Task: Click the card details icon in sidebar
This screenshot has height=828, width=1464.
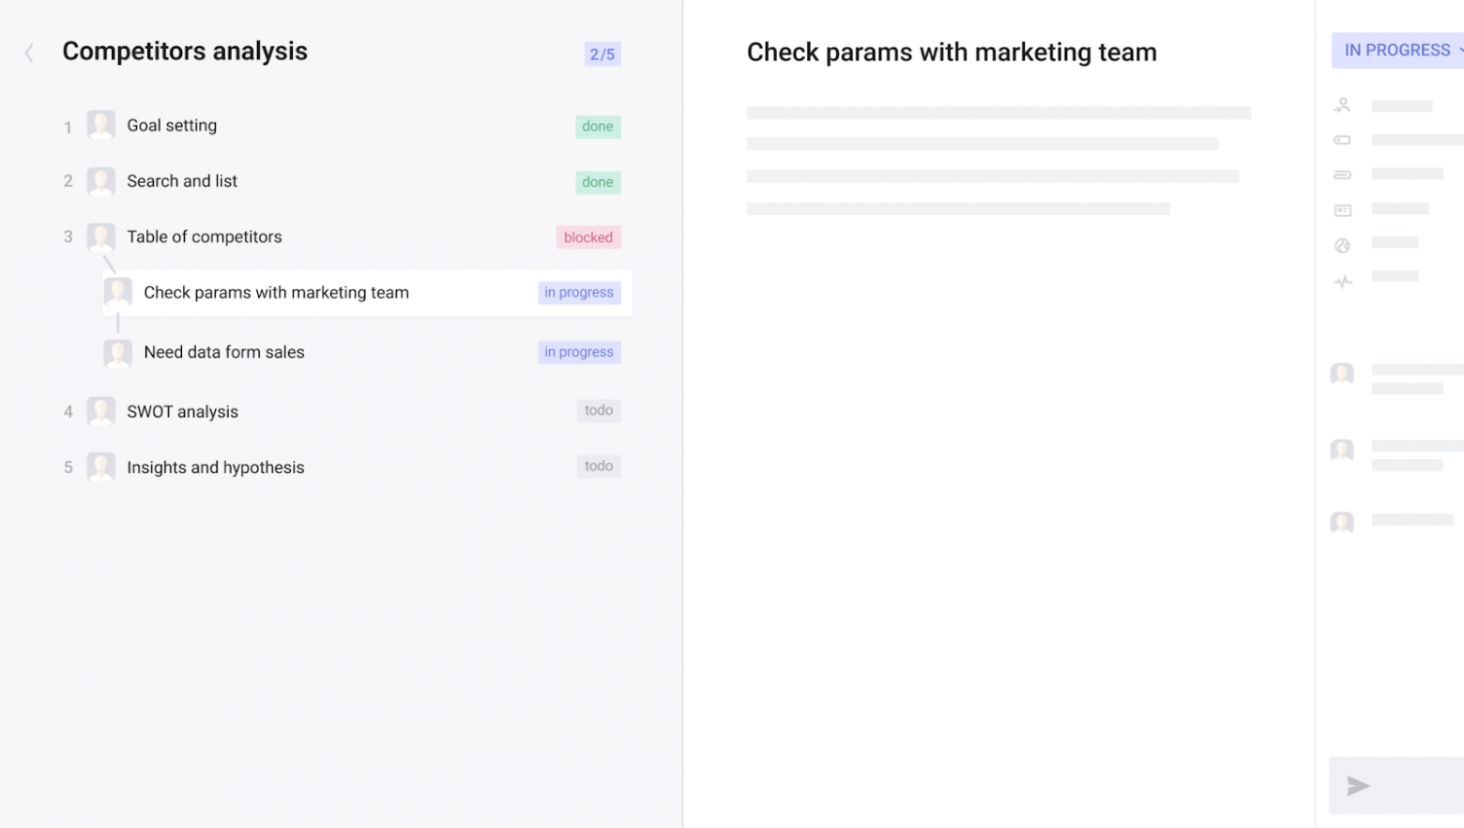Action: pyautogui.click(x=1342, y=210)
